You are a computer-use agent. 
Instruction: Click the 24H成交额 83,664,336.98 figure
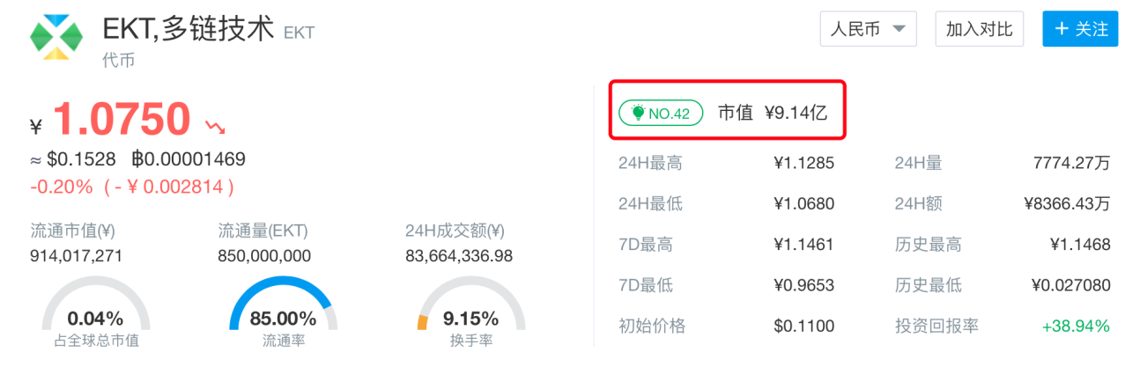[459, 256]
